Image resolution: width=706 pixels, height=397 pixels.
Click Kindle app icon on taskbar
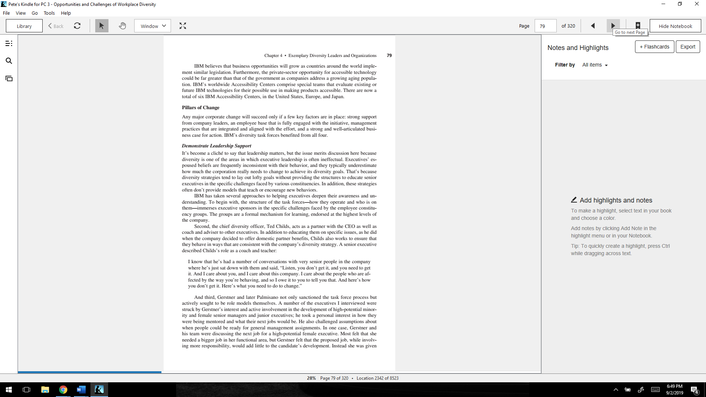99,390
